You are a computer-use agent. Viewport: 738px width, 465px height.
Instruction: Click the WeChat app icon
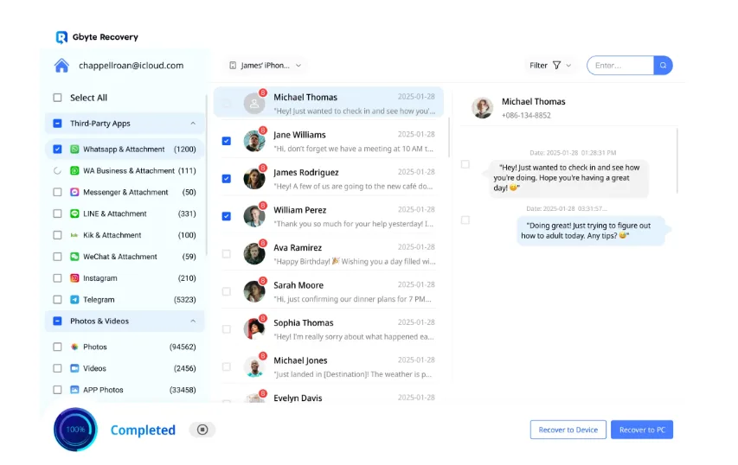pyautogui.click(x=74, y=257)
